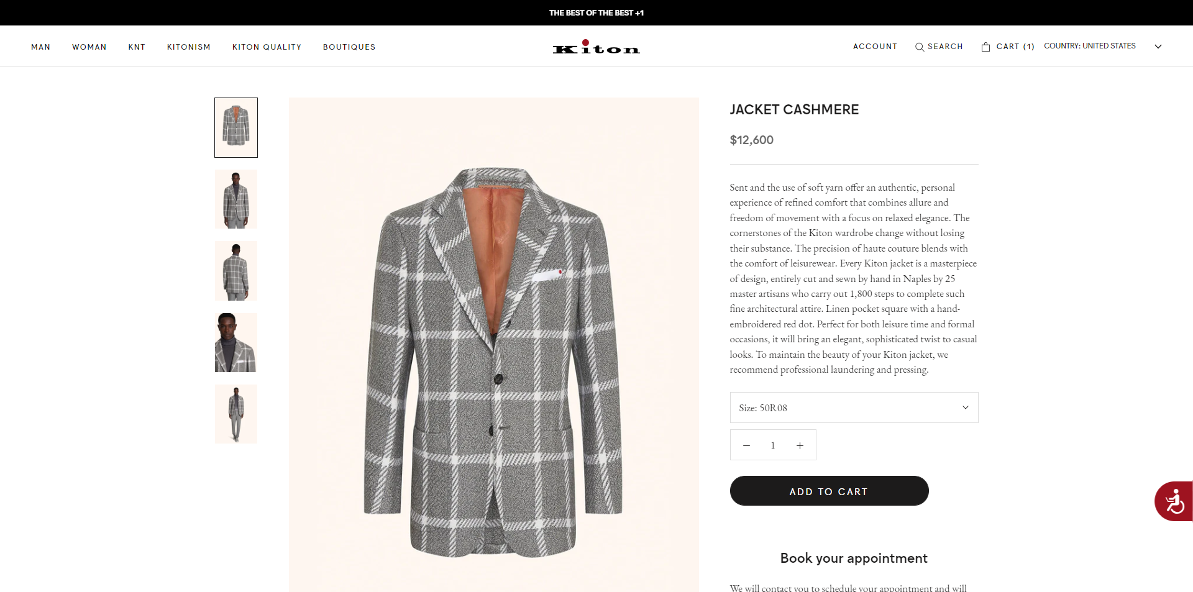Open the shopping cart bag icon
1193x592 pixels.
pyautogui.click(x=985, y=47)
